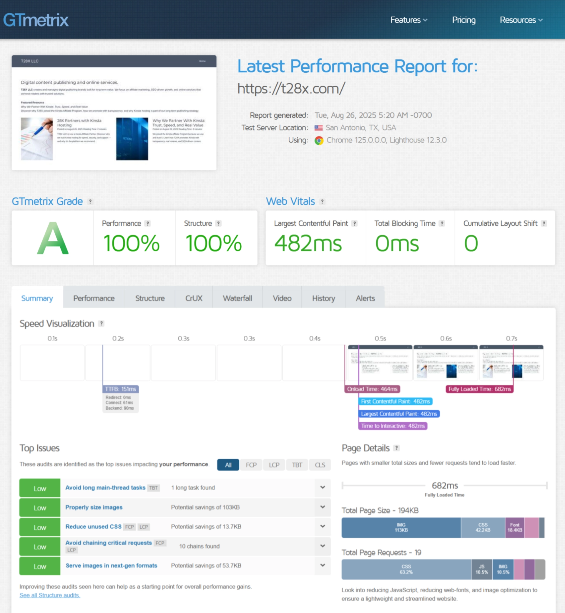Screen dimensions: 565x613
Task: Click the TTFB 151ms marker
Action: 120,389
